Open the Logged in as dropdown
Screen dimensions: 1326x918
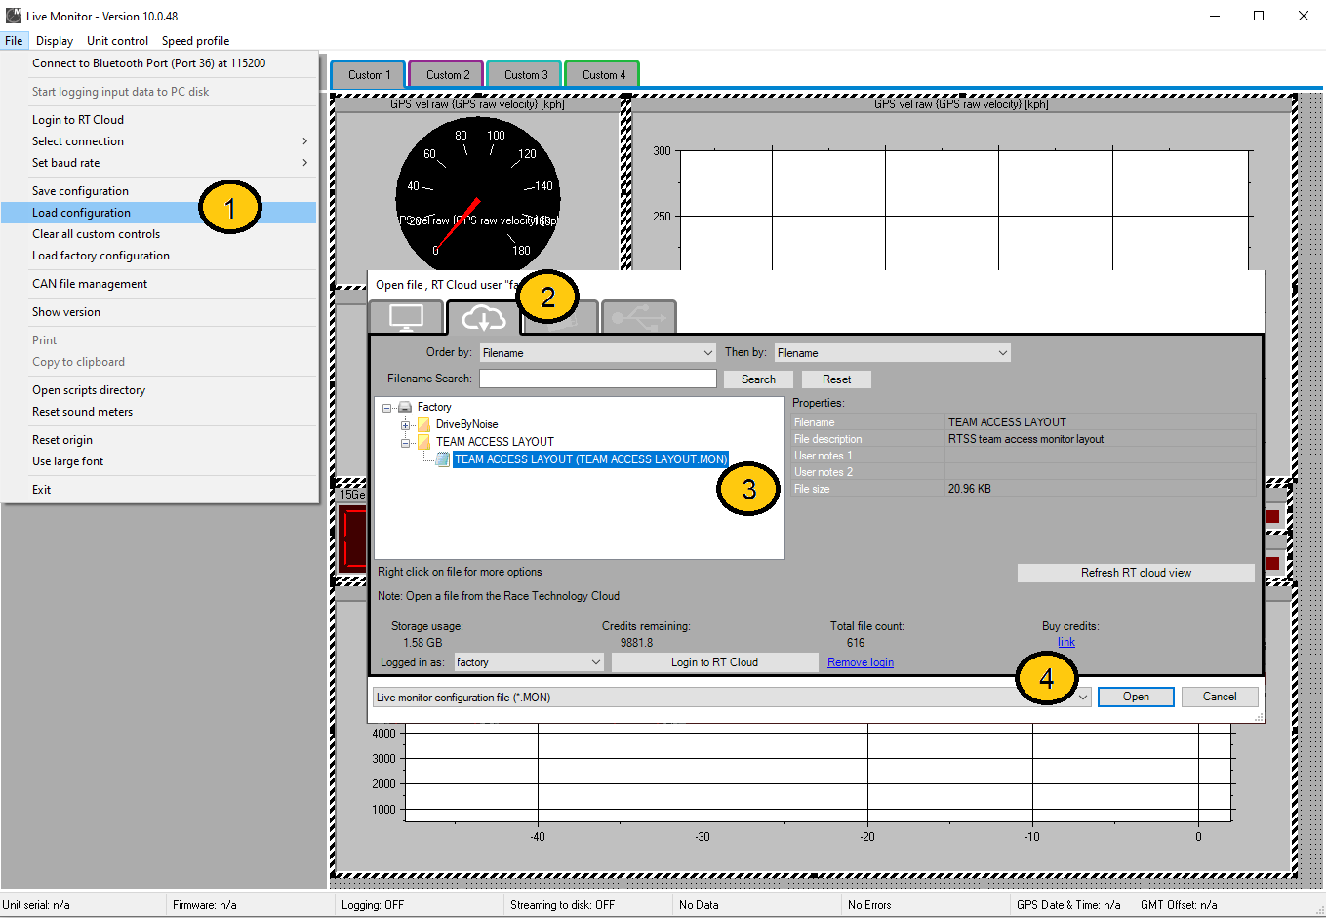click(529, 662)
